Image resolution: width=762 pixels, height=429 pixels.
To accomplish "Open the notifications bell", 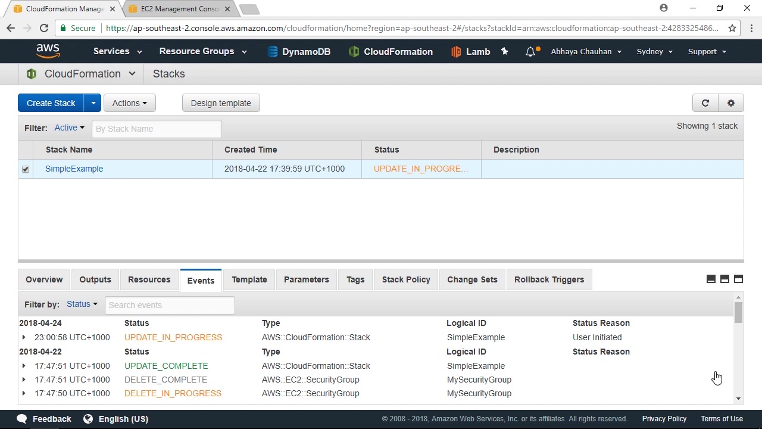I will pos(530,52).
